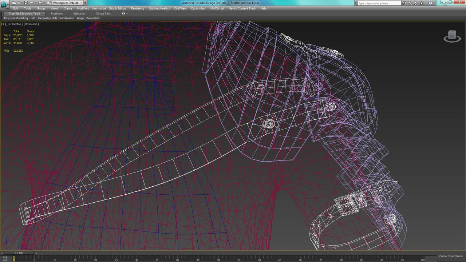466x262 pixels.
Task: Click the search field 'Type a keyword or phrase'
Action: pyautogui.click(x=379, y=3)
